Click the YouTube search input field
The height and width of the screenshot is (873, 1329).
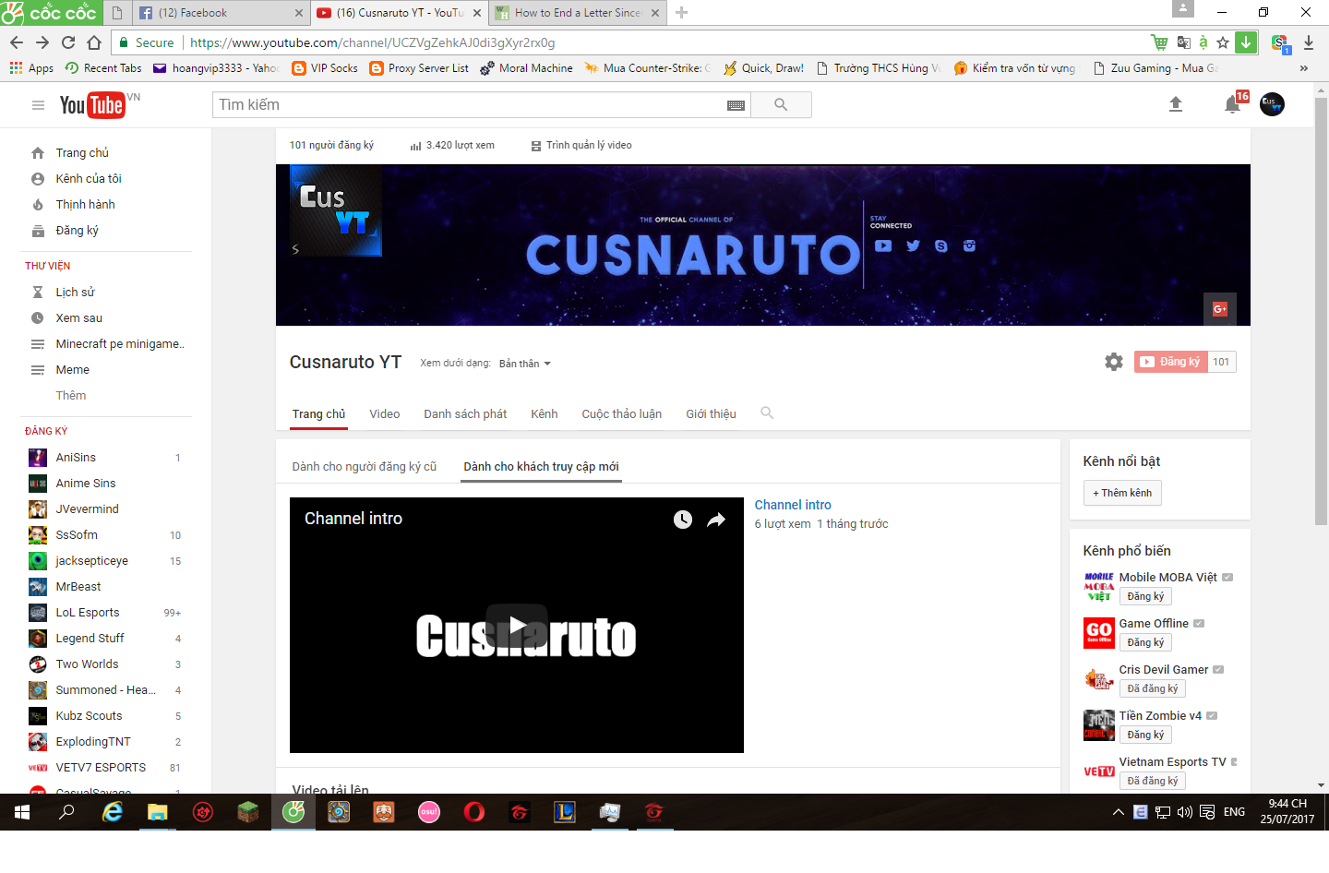(x=471, y=105)
